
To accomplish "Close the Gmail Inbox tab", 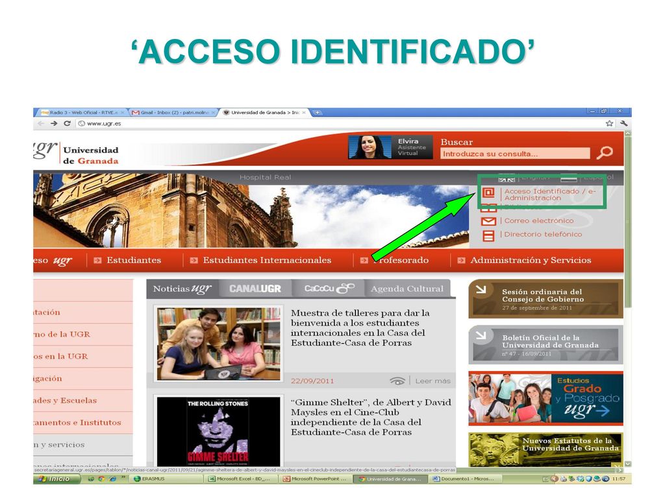I will point(214,113).
